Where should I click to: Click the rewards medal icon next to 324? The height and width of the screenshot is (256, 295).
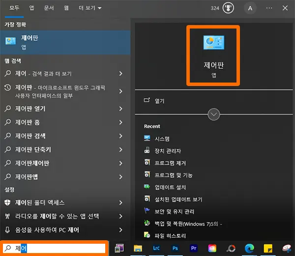(228, 8)
